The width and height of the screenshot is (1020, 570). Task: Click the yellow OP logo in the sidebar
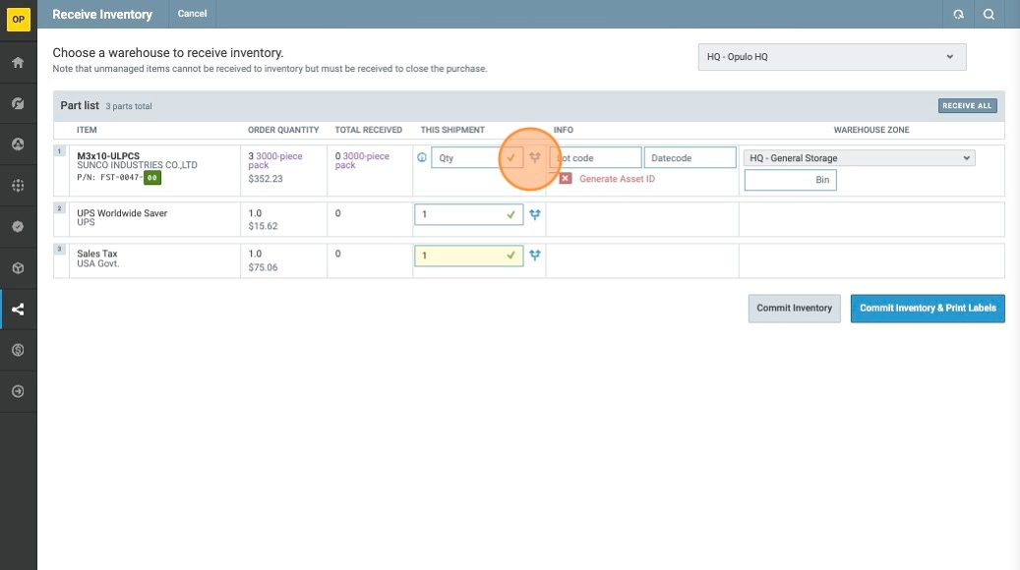tap(18, 19)
